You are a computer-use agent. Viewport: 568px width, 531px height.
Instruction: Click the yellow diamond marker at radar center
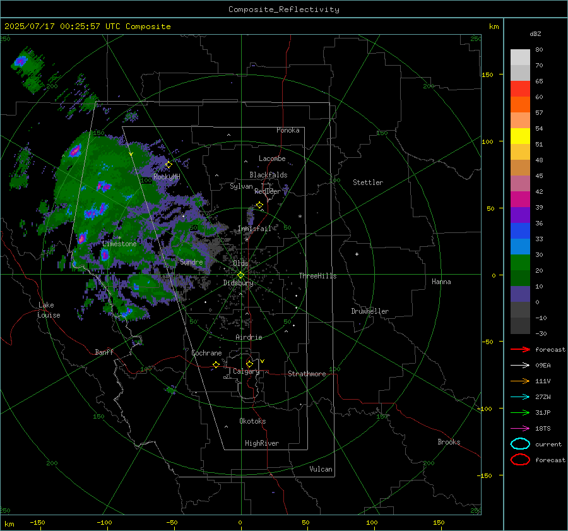coord(241,275)
